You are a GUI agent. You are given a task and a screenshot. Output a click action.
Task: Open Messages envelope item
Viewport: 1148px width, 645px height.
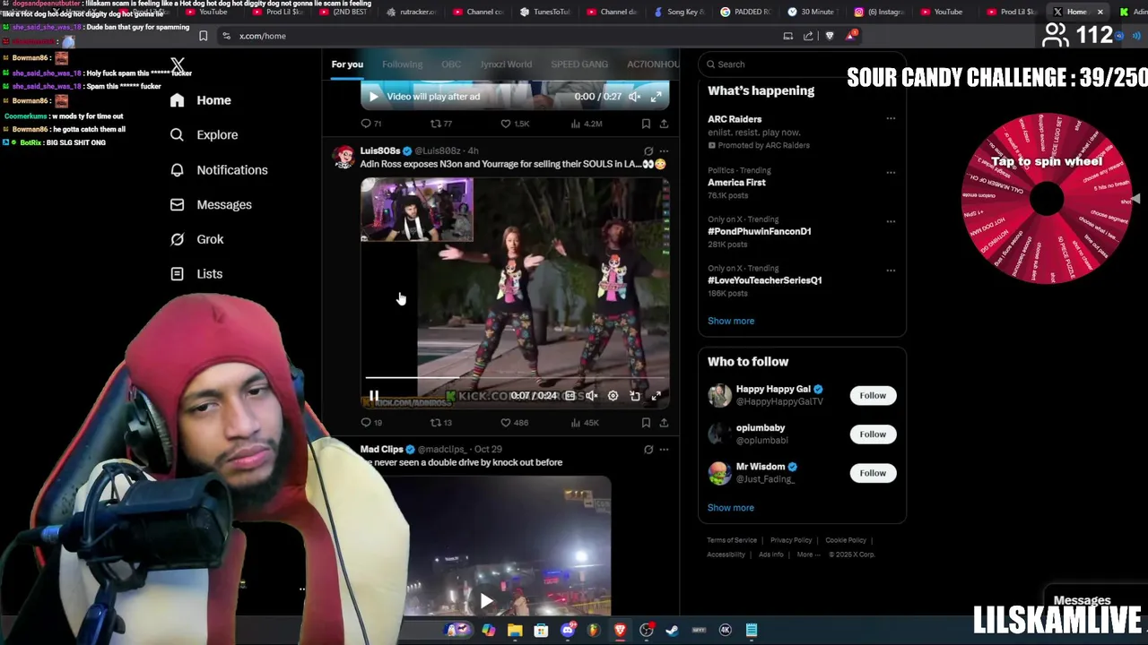[x=212, y=204]
